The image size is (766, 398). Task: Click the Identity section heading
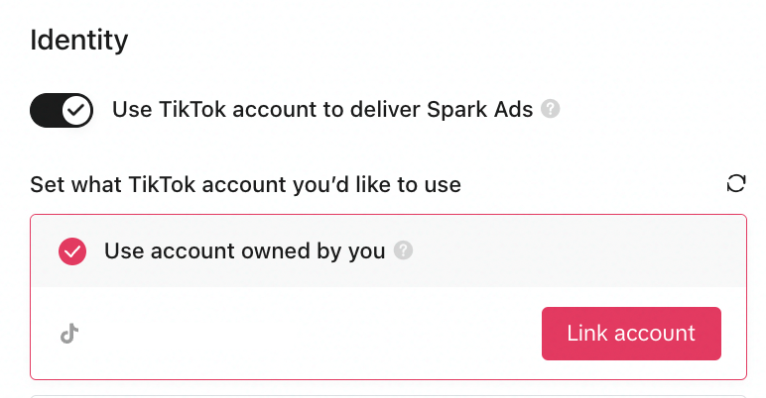[79, 41]
